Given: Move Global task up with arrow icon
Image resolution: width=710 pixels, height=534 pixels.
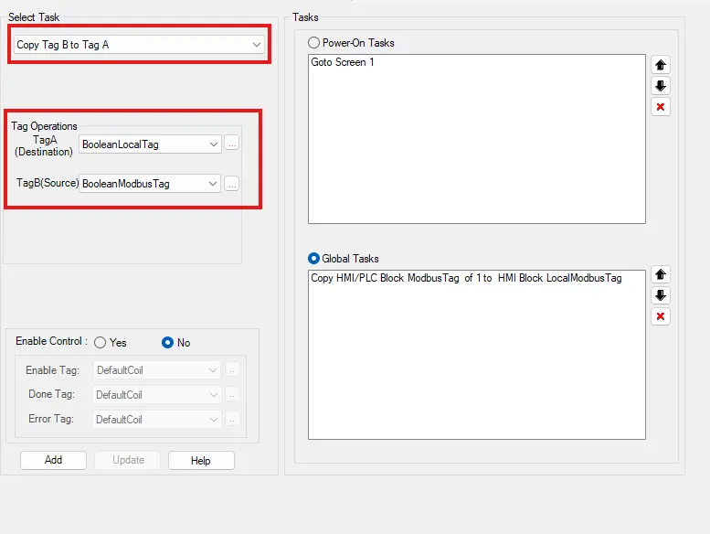Looking at the screenshot, I should 661,274.
